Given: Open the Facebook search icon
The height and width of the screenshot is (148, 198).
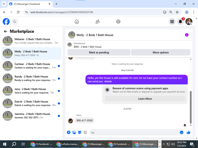Looking at the screenshot, I should [15, 22].
